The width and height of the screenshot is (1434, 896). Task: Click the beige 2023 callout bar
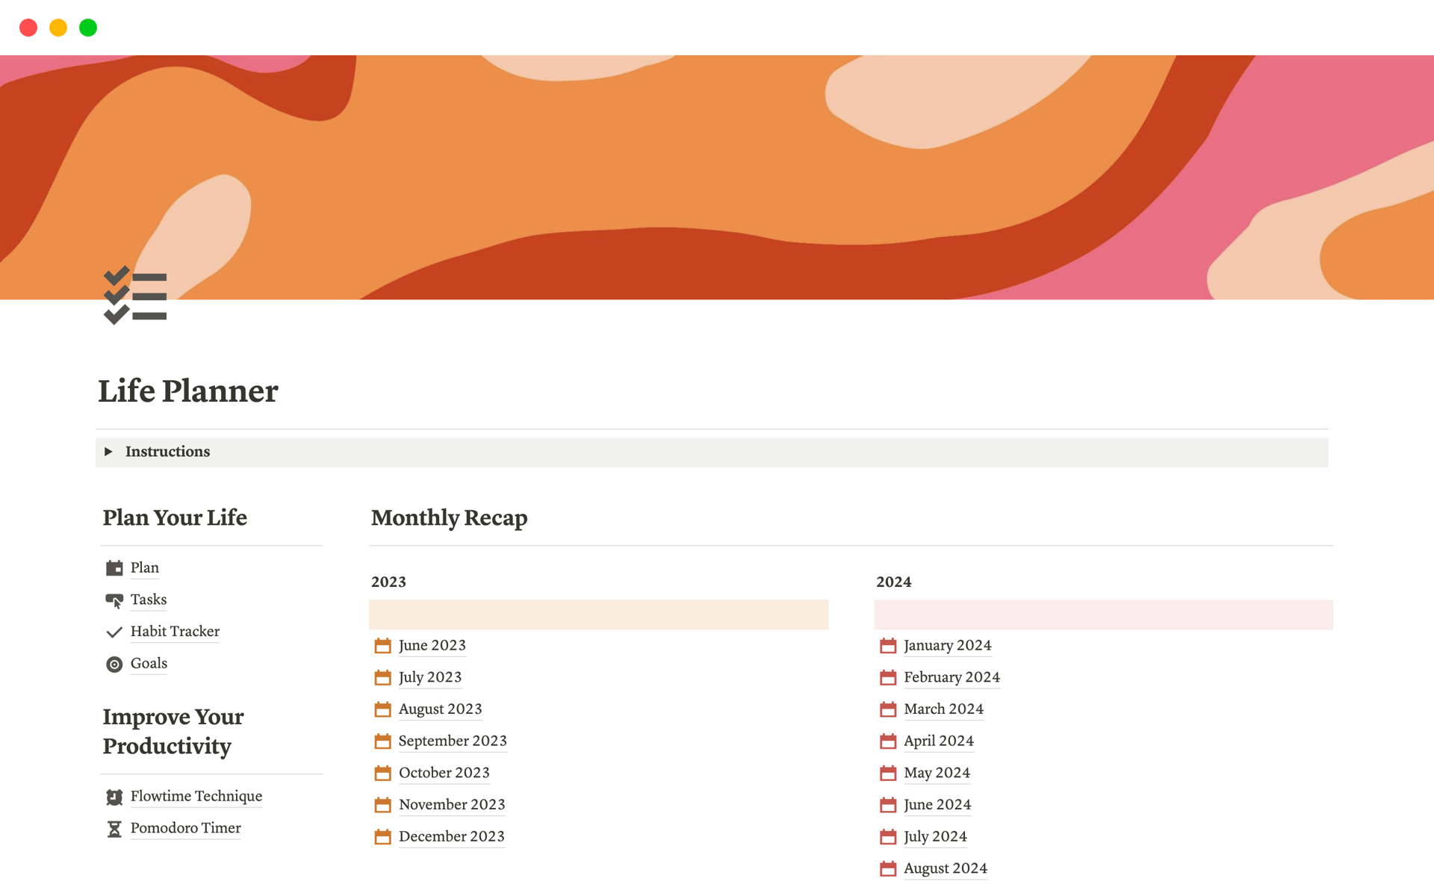click(598, 615)
